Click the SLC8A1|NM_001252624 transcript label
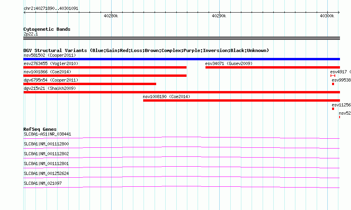Image resolution: width=351 pixels, height=210 pixels. pyautogui.click(x=46, y=173)
